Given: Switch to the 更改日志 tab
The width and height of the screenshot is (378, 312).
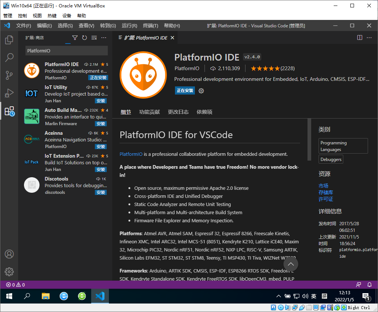Looking at the screenshot, I should click(x=178, y=112).
